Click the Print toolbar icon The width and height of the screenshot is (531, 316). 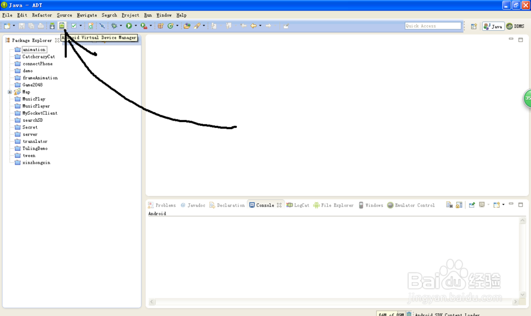tap(41, 25)
